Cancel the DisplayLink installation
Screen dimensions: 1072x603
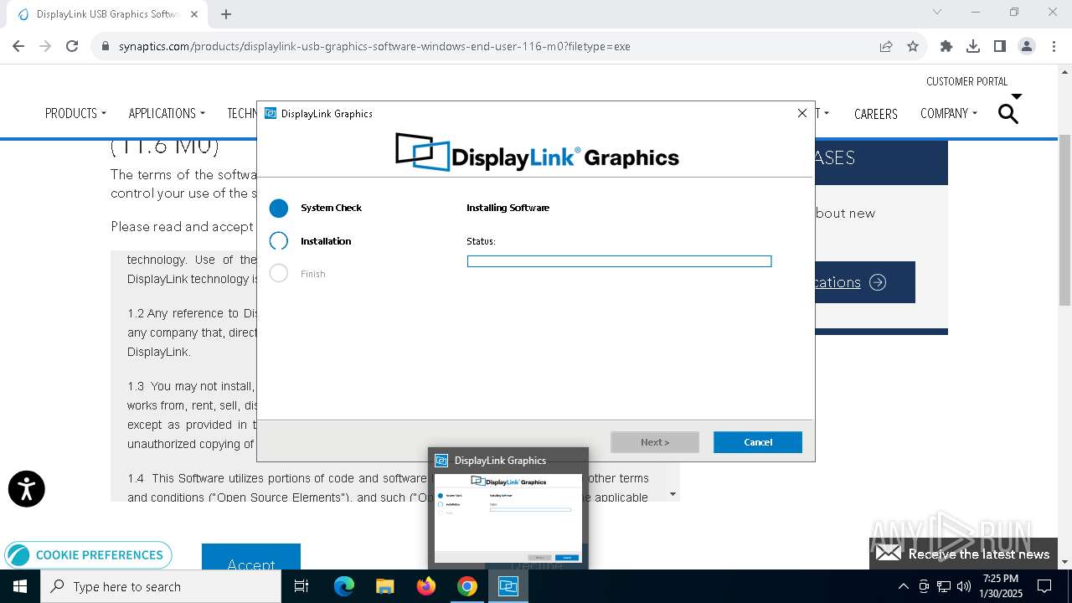coord(758,442)
